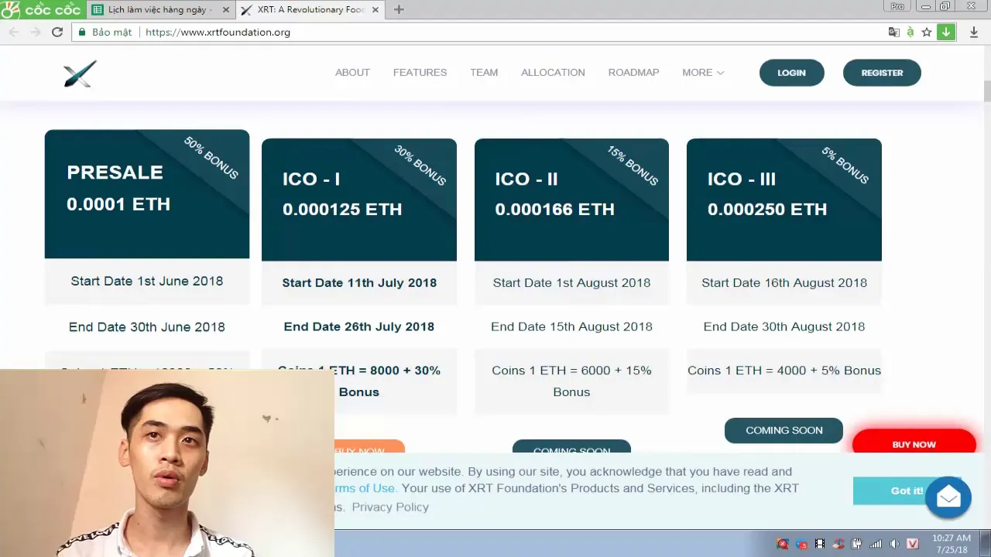Screen dimensions: 991x557
Task: Click COMING SOON under ICO - III
Action: pos(784,430)
